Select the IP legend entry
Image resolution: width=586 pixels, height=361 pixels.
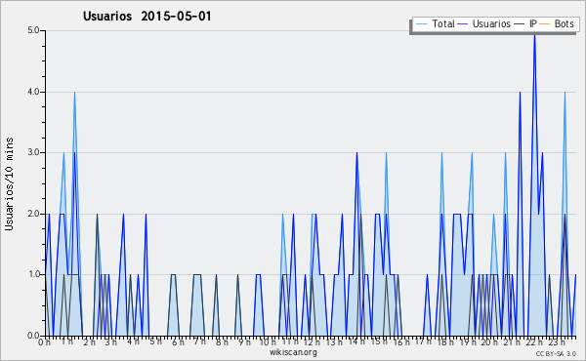pyautogui.click(x=525, y=23)
